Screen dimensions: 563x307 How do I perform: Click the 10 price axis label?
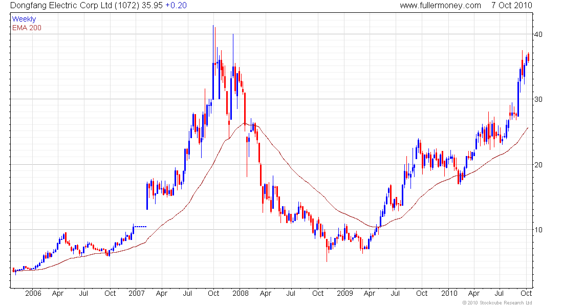538,230
